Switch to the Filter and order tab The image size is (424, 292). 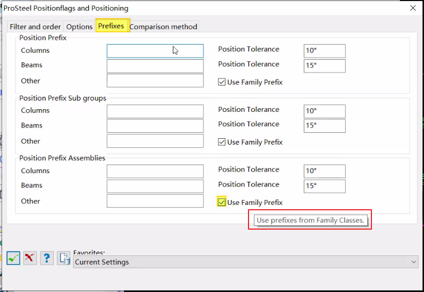click(x=35, y=26)
